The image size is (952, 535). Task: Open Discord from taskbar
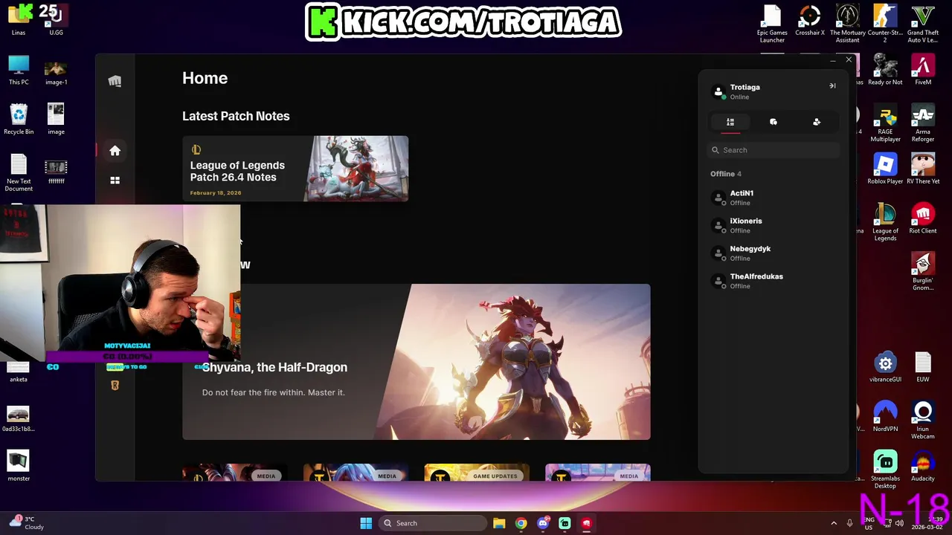543,523
